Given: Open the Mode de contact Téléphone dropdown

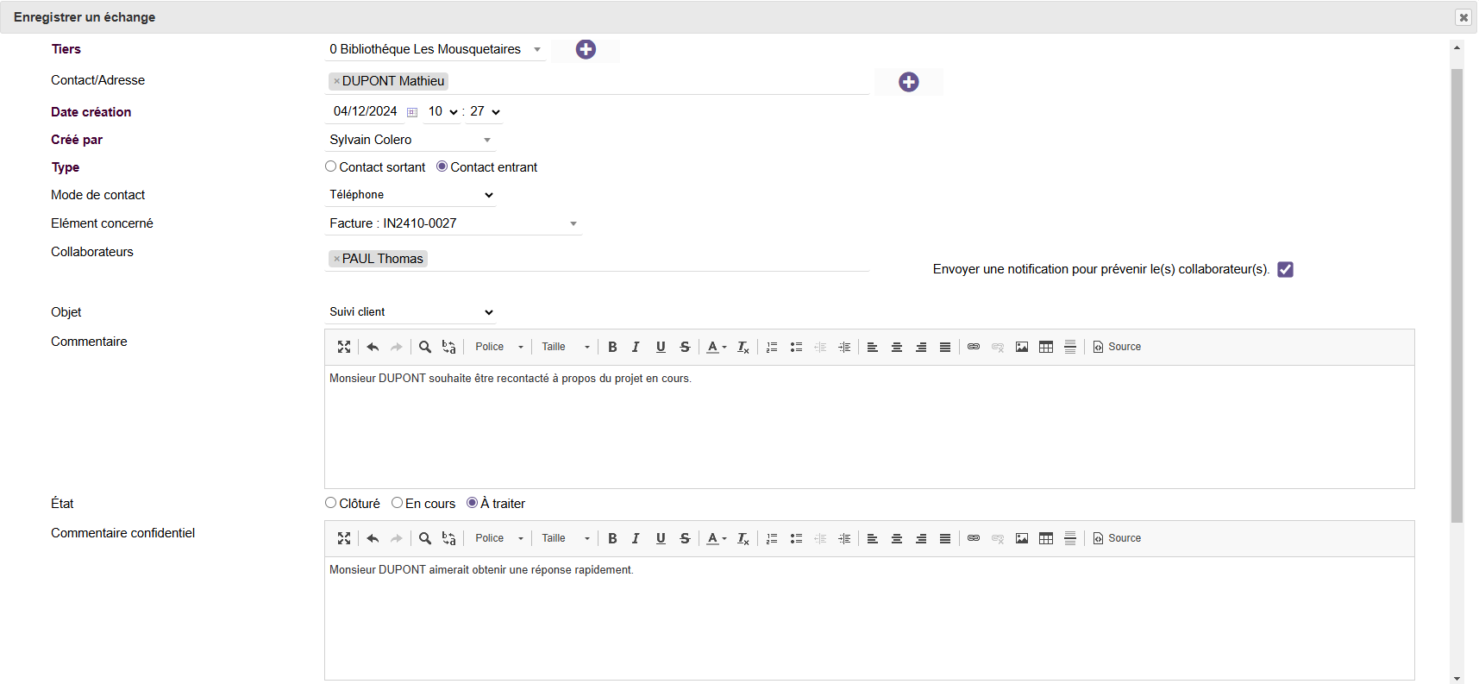Looking at the screenshot, I should [410, 195].
